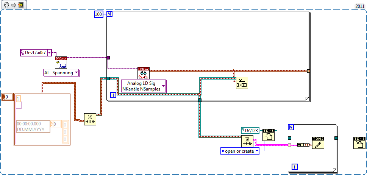Select the TDMS Write node
This screenshot has width=367, height=175.
coord(318,143)
